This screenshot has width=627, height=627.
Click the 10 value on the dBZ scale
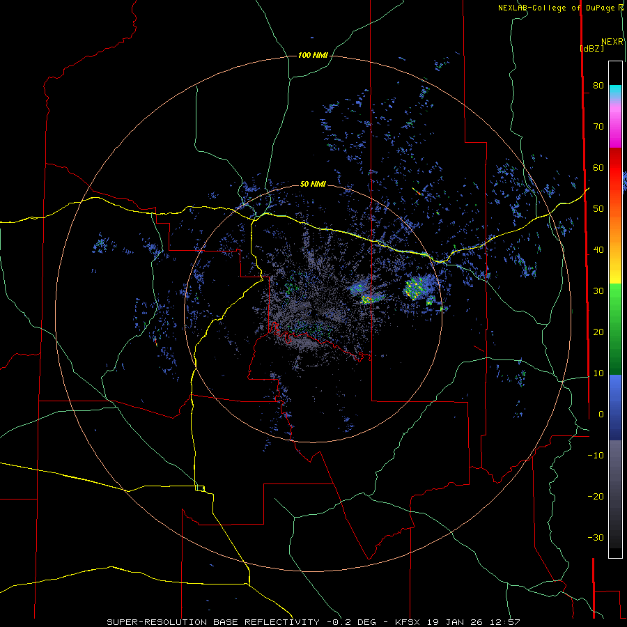(x=598, y=373)
